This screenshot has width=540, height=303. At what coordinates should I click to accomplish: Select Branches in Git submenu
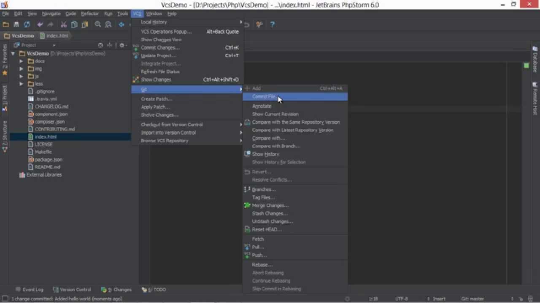point(295,189)
